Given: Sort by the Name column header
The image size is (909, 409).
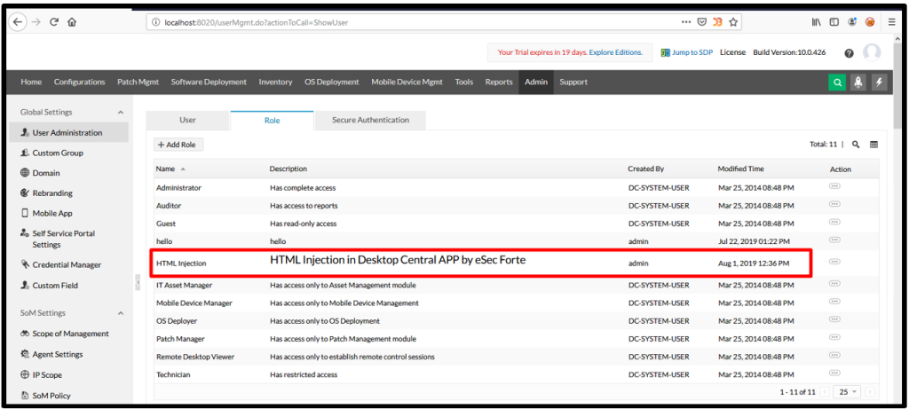Looking at the screenshot, I should pos(170,169).
